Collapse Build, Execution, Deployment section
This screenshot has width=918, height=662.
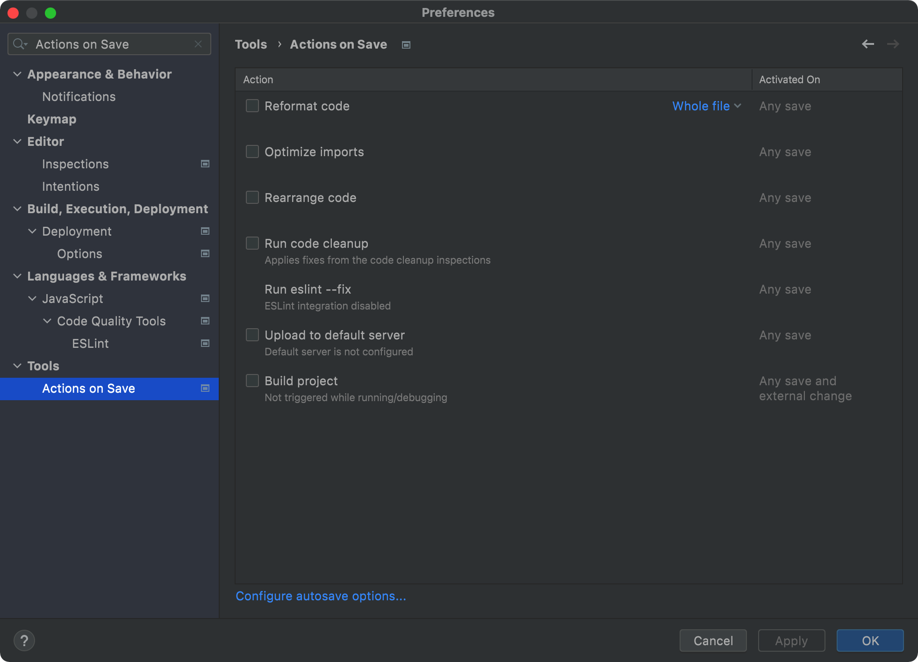point(17,209)
